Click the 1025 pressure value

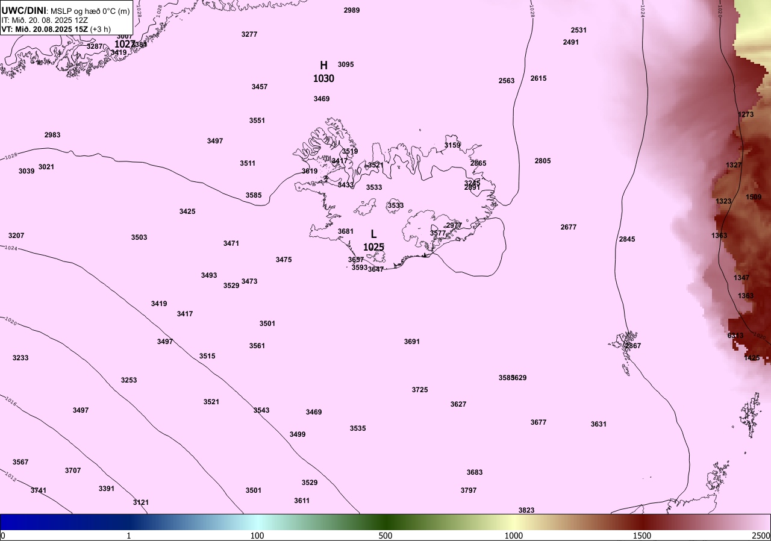(x=373, y=247)
